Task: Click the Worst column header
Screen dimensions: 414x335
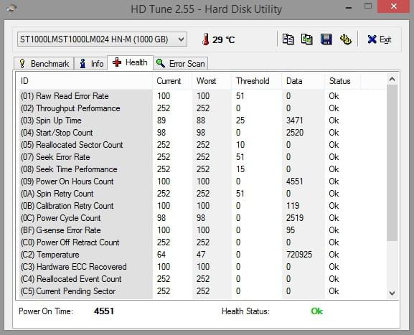Action: pos(212,81)
